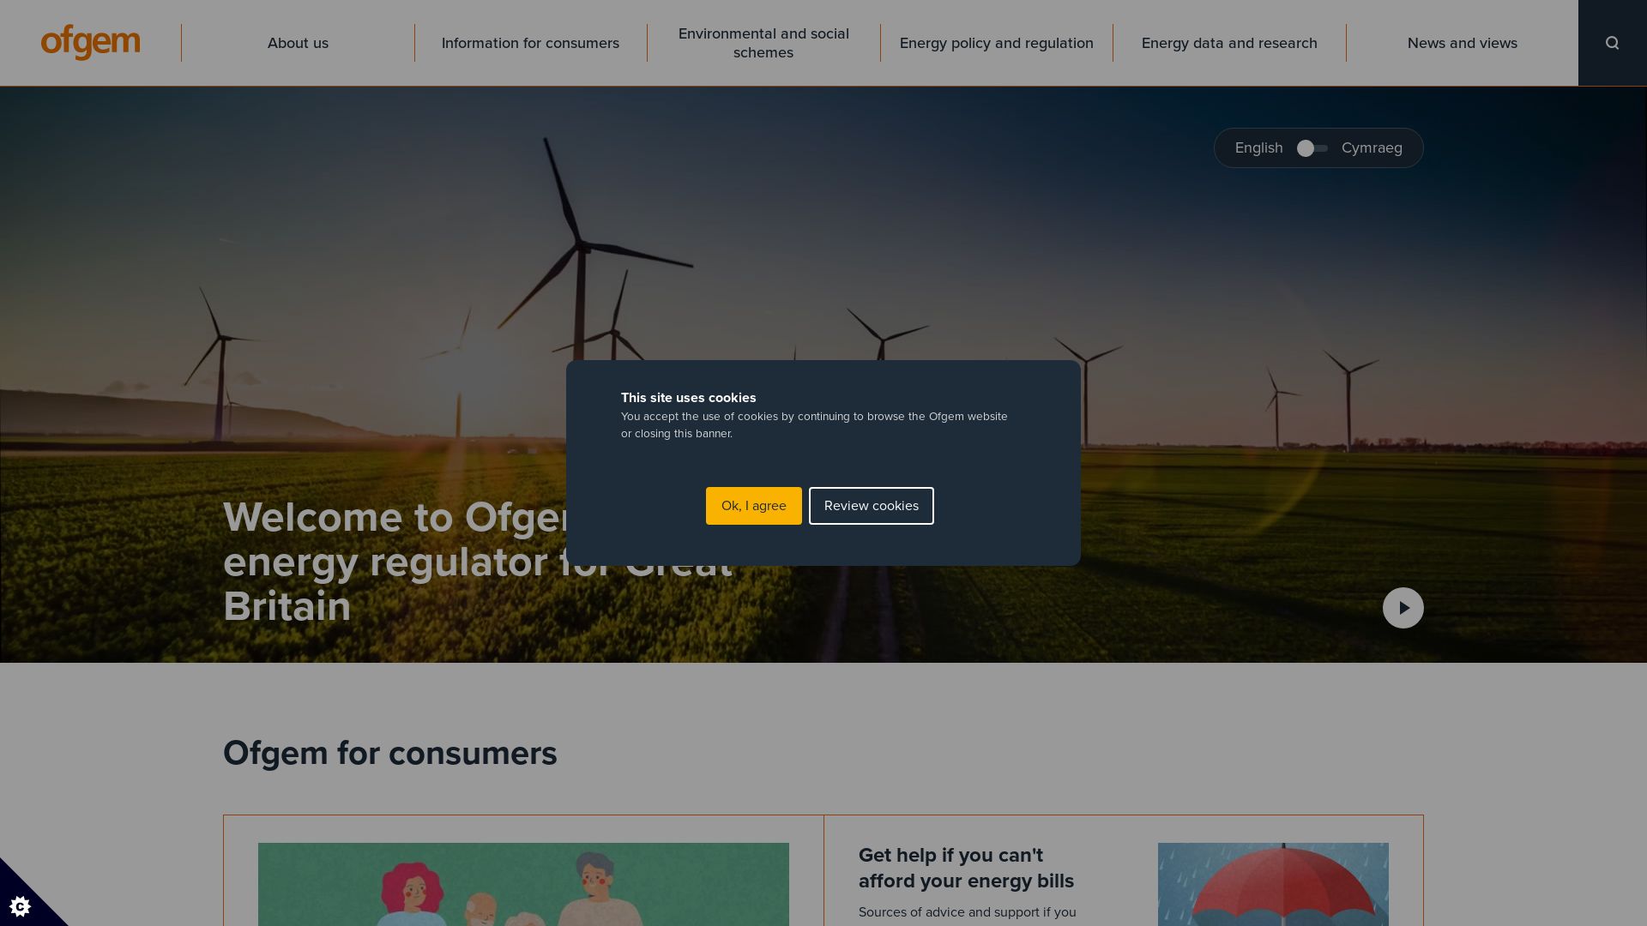The width and height of the screenshot is (1647, 926).
Task: Select the cookie preferences settings icon
Action: (21, 905)
